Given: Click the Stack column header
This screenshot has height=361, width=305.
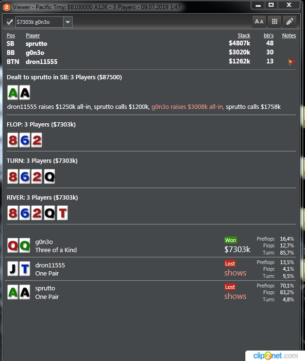Looking at the screenshot, I should pos(244,36).
